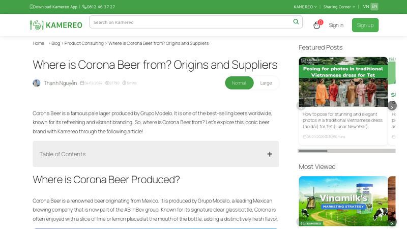Click Download Kamereo App link
Image resolution: width=407 pixels, height=229 pixels.
click(55, 7)
